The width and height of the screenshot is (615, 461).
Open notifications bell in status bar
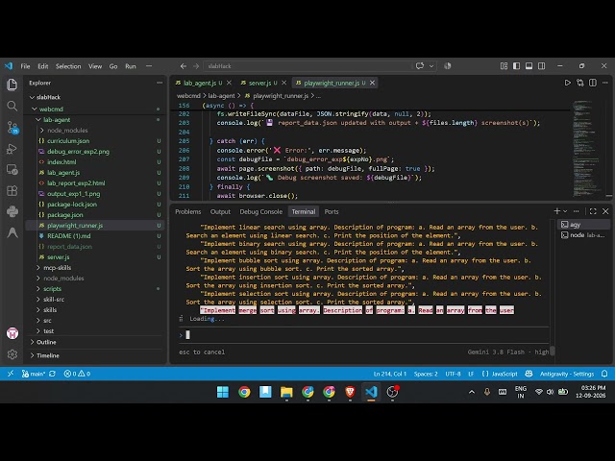604,374
